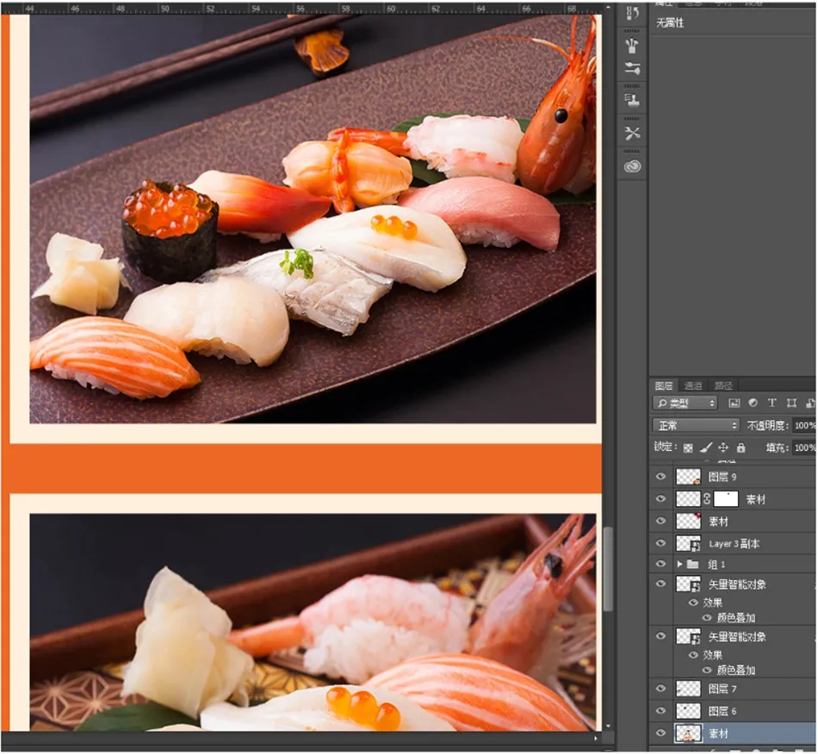Toggle eye of the highlighted 素材 layer
818x754 pixels.
(660, 732)
